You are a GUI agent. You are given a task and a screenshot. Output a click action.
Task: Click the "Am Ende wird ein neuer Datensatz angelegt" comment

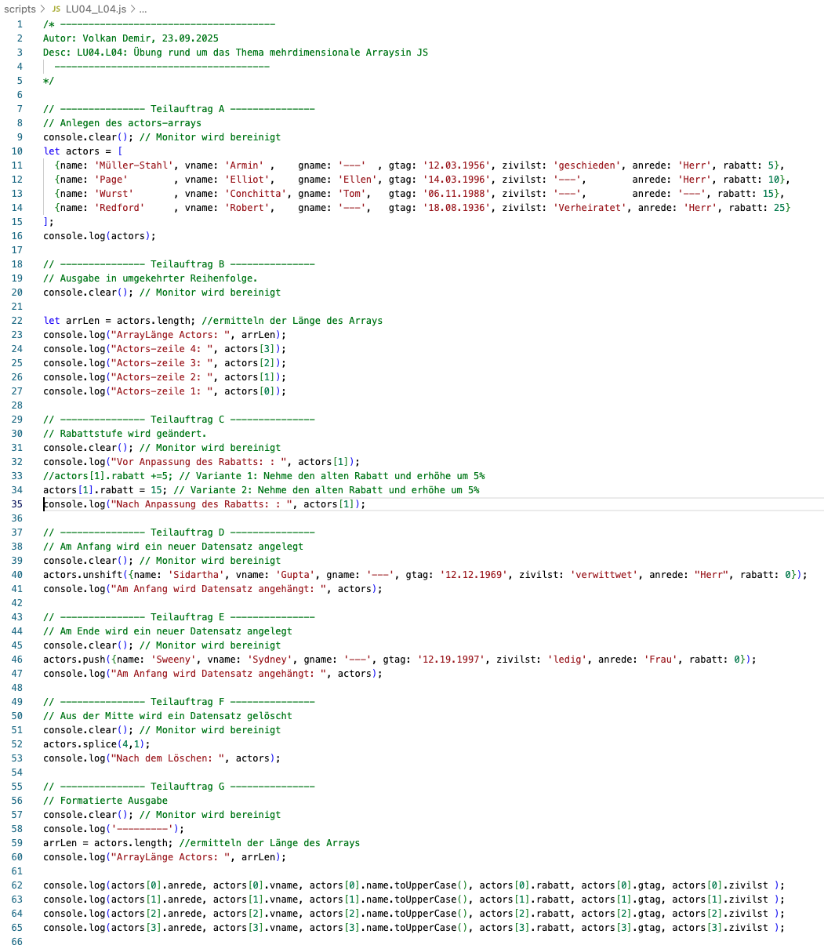(168, 631)
